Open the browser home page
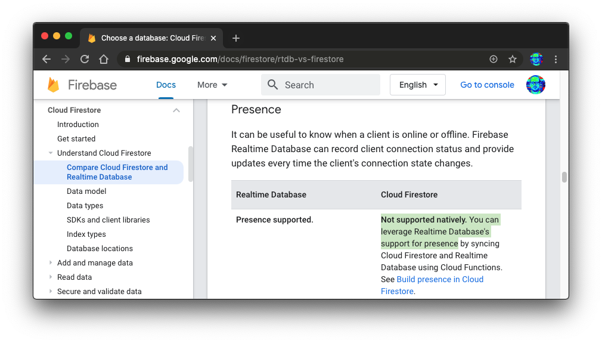 104,59
